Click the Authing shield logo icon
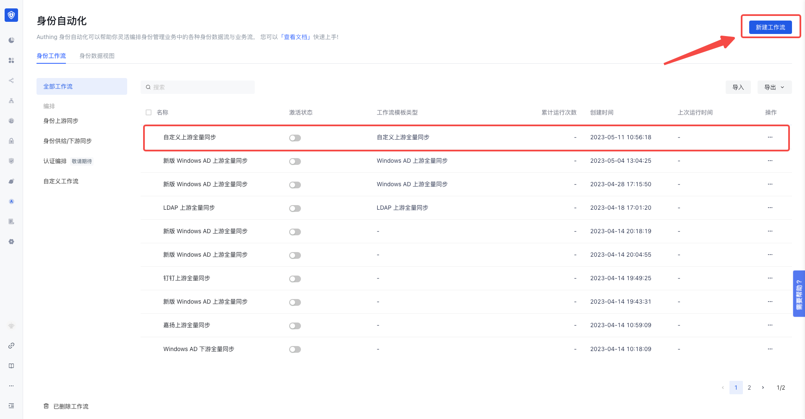 click(11, 16)
